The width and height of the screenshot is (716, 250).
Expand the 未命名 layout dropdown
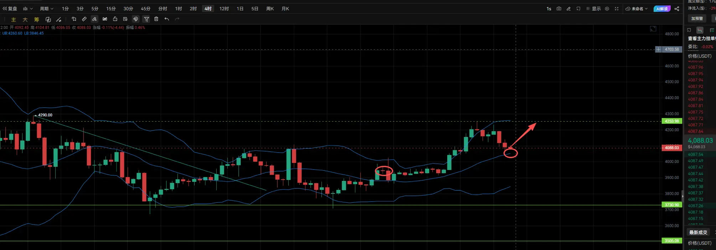coord(637,9)
